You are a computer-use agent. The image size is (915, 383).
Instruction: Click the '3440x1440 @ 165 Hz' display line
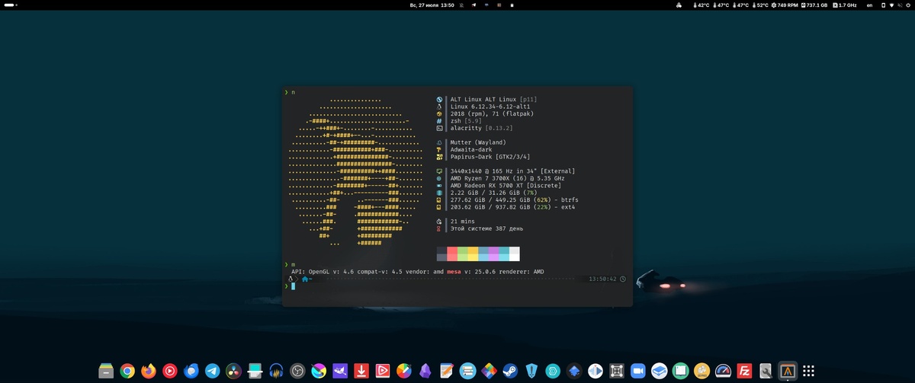[x=512, y=171]
